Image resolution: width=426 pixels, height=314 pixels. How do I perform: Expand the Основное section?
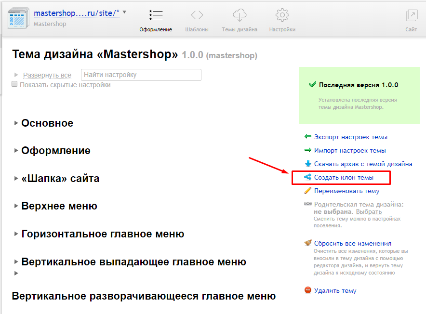pyautogui.click(x=47, y=123)
